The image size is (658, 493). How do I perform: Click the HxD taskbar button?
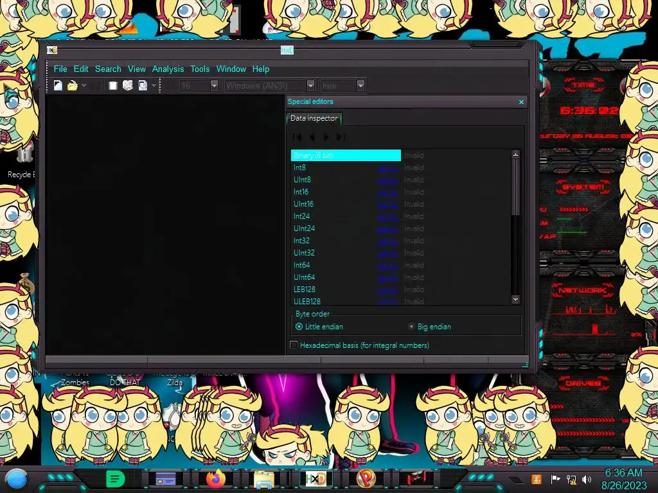point(316,479)
